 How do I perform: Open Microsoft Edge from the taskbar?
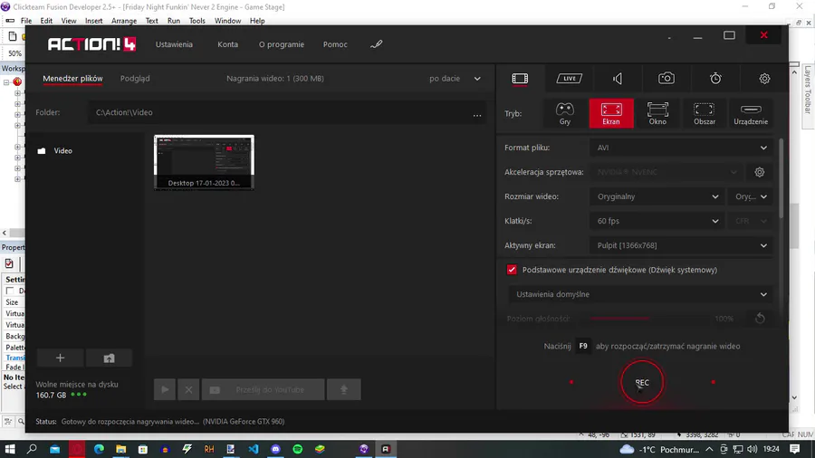[x=99, y=449]
